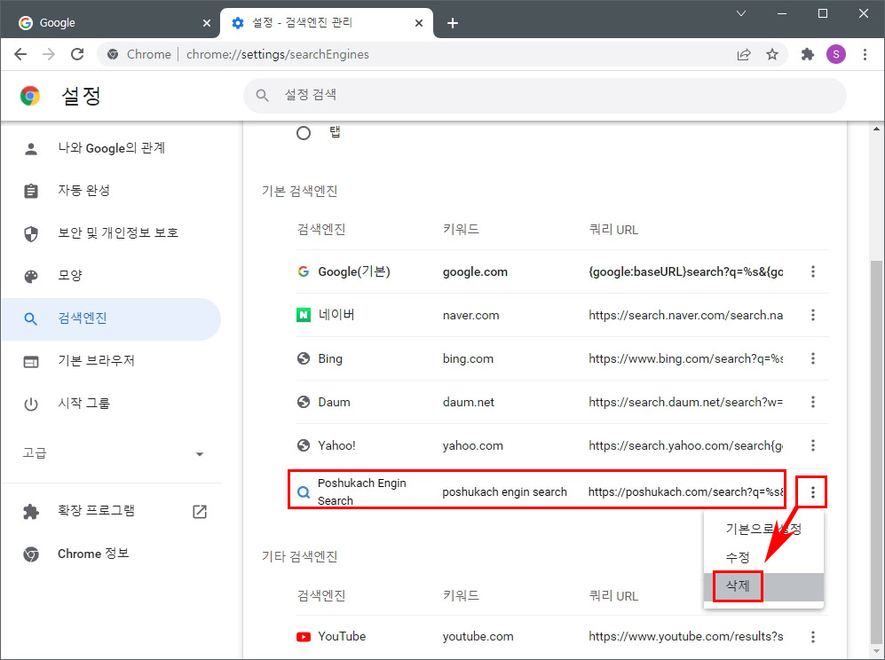The width and height of the screenshot is (885, 660).
Task: Click the share icon in the address bar
Action: [x=744, y=53]
